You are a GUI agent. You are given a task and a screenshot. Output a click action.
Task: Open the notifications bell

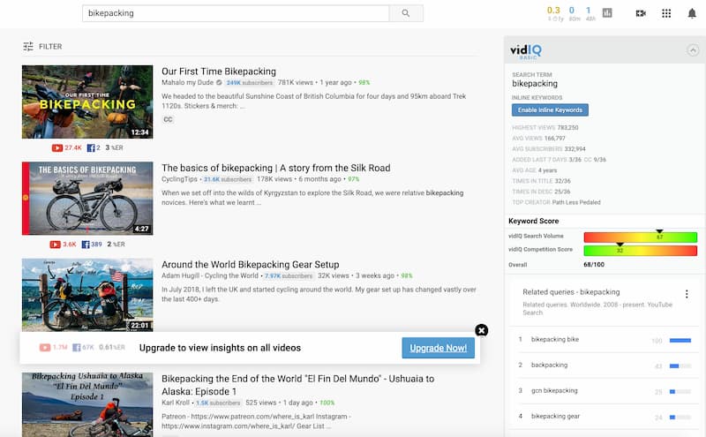point(692,13)
